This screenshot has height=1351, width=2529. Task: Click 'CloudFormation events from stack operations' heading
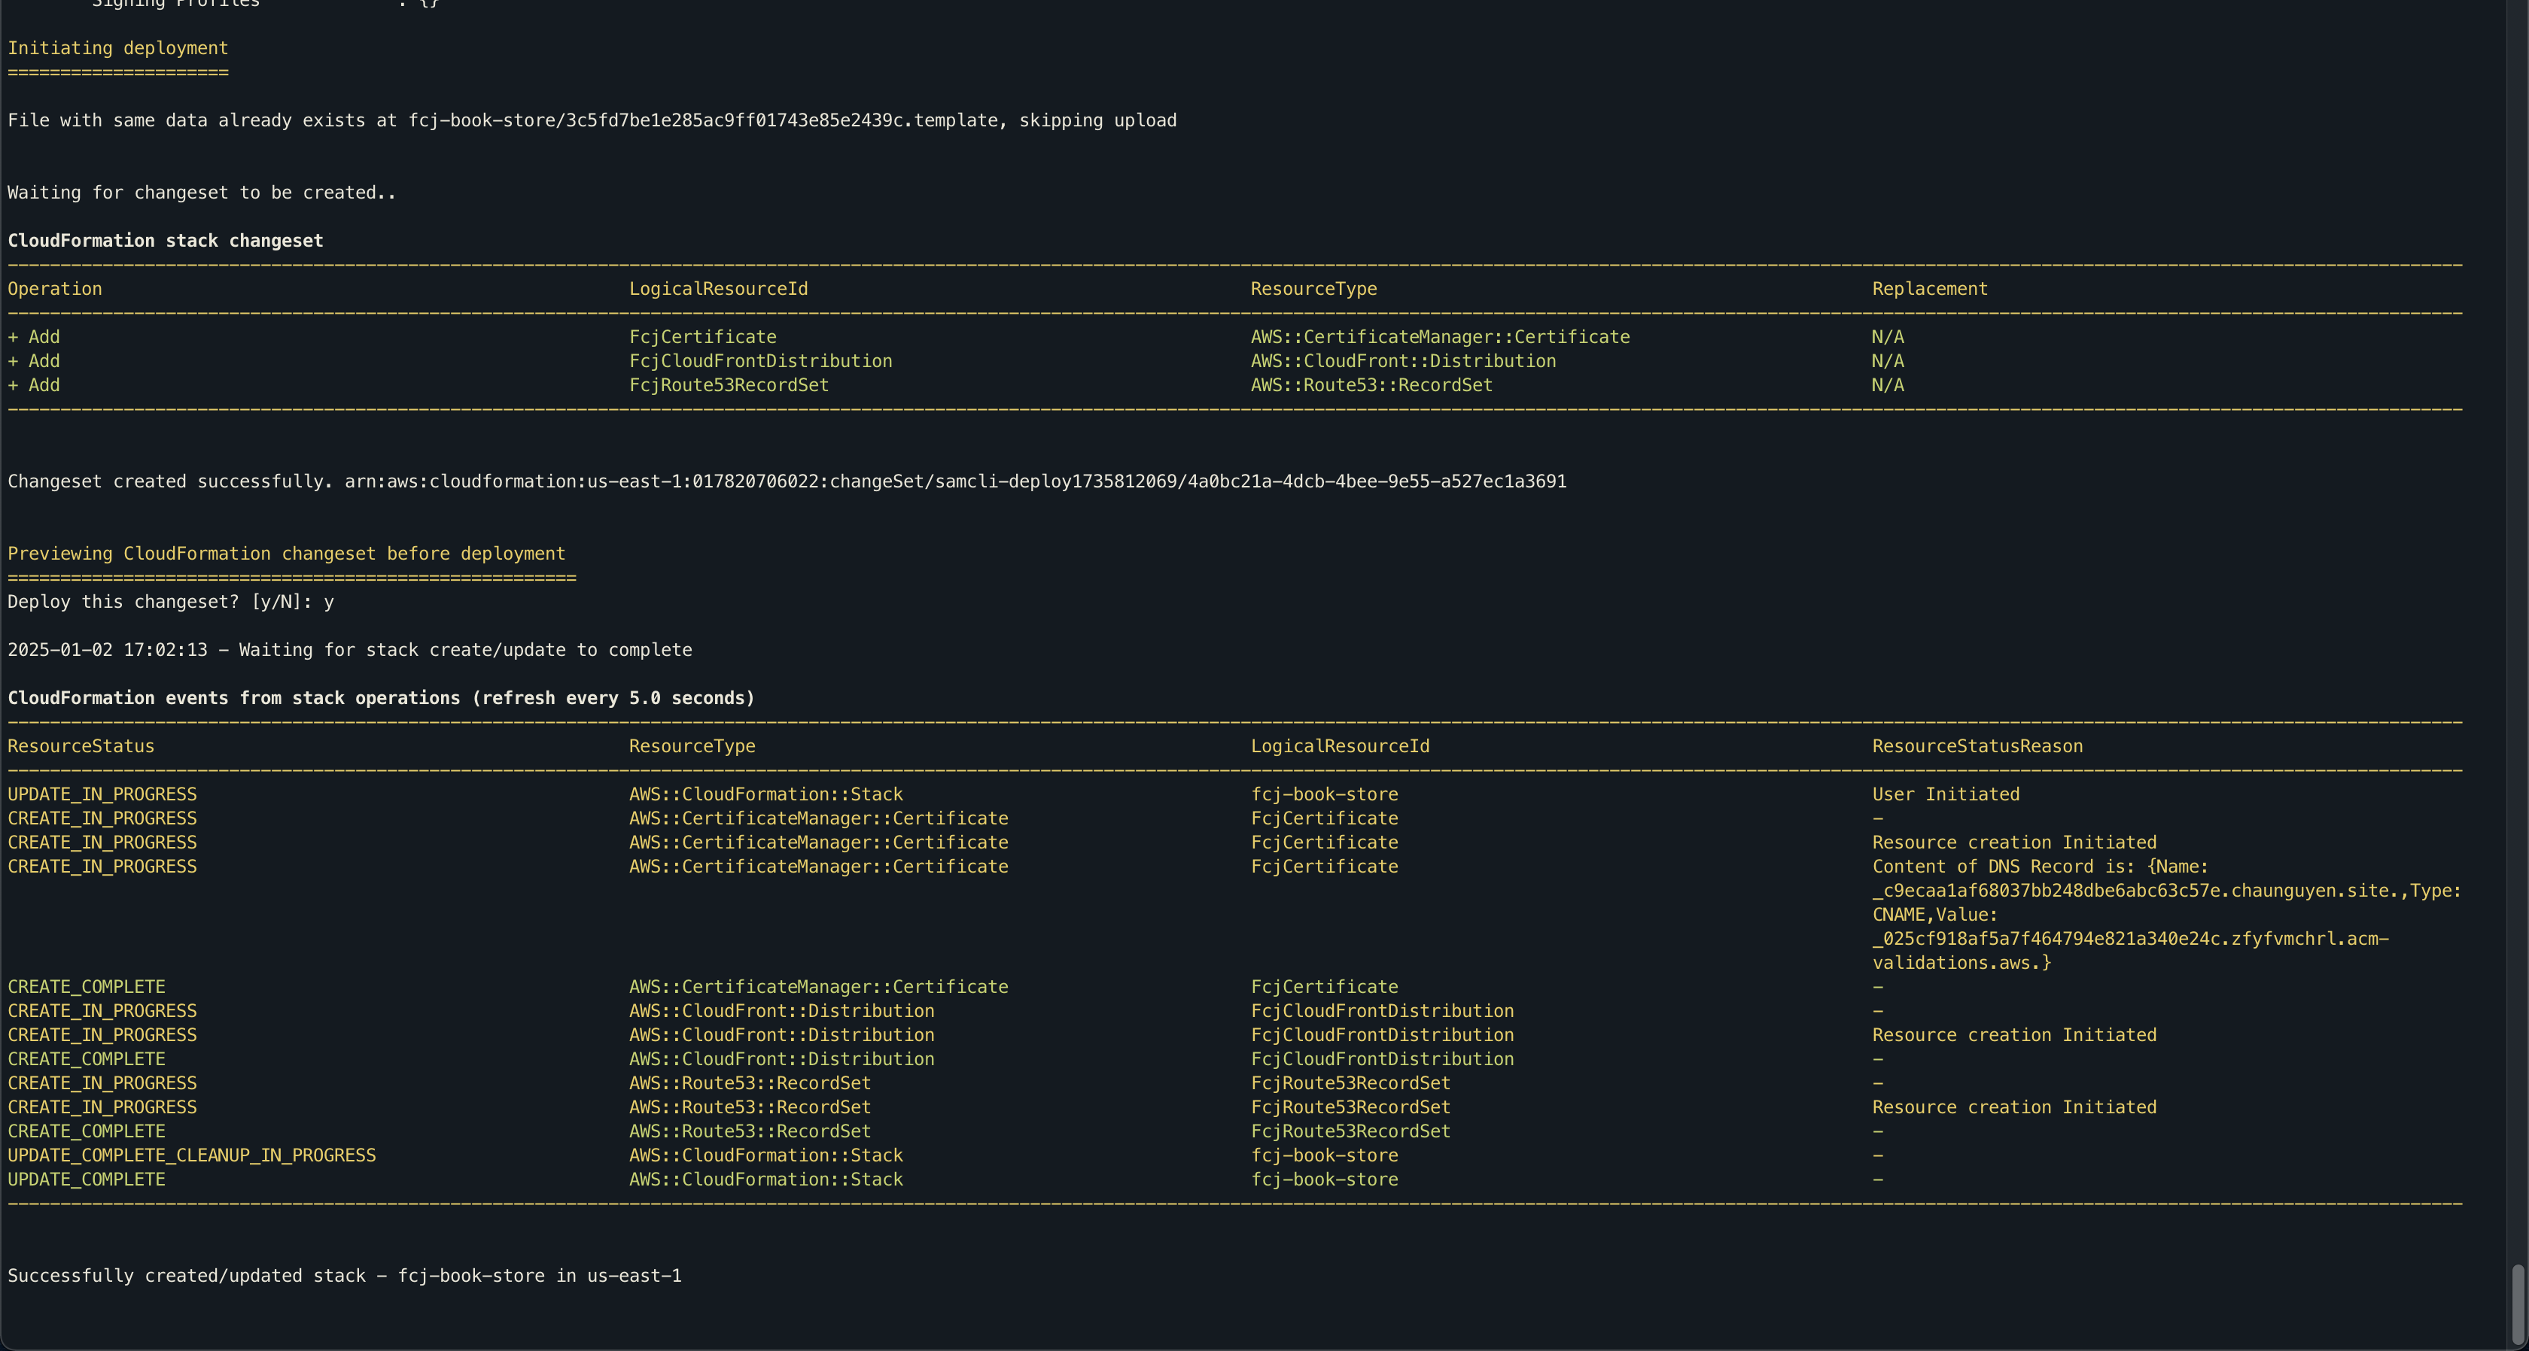tap(381, 699)
